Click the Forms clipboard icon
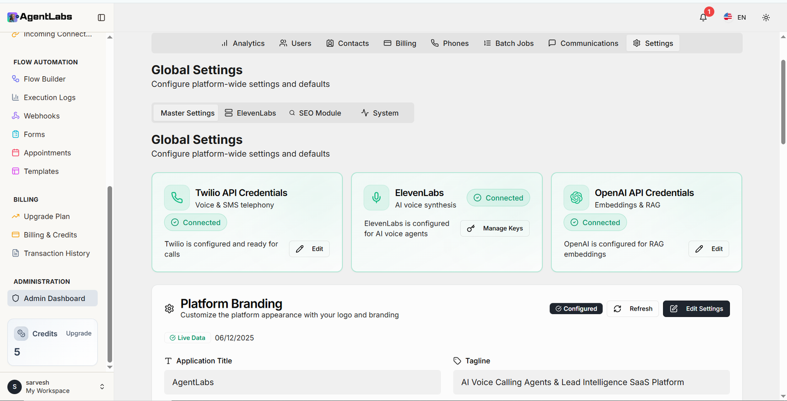Viewport: 787px width, 401px height. (16, 134)
